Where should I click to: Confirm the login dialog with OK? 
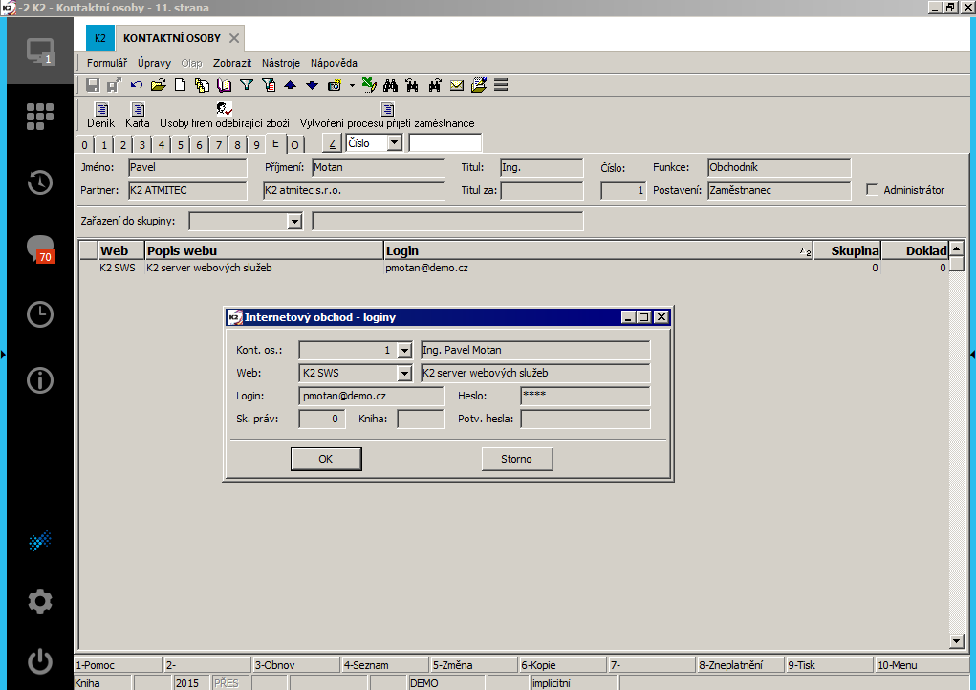(326, 459)
